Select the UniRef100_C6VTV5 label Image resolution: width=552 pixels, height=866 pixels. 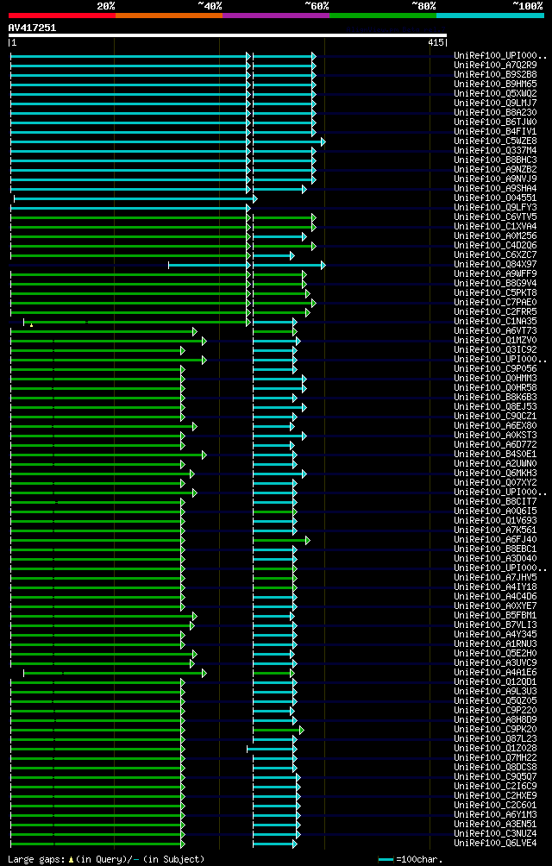[x=495, y=216]
